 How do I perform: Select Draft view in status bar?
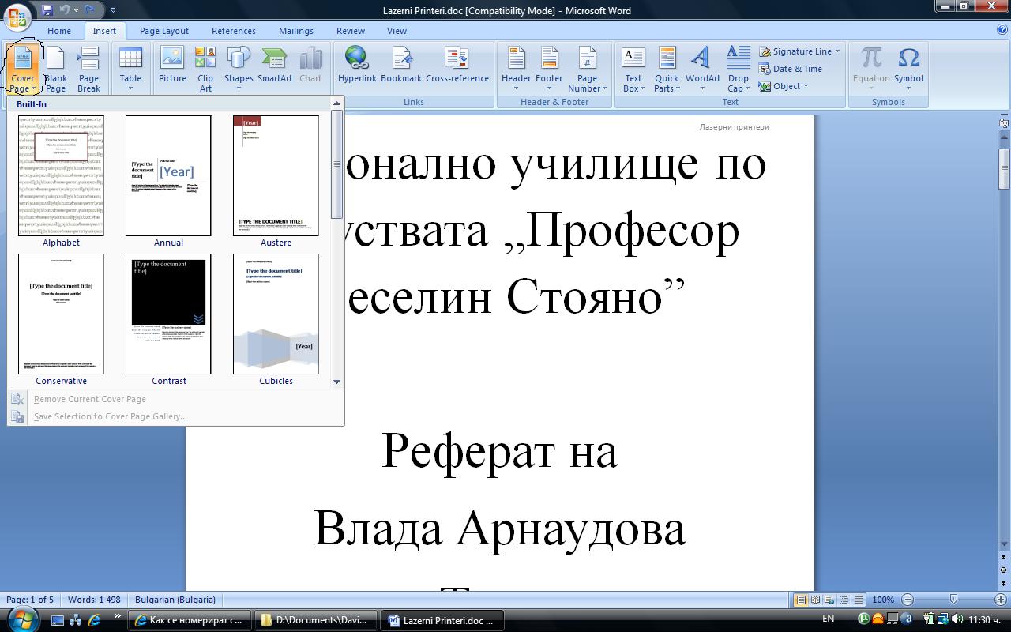(x=859, y=600)
